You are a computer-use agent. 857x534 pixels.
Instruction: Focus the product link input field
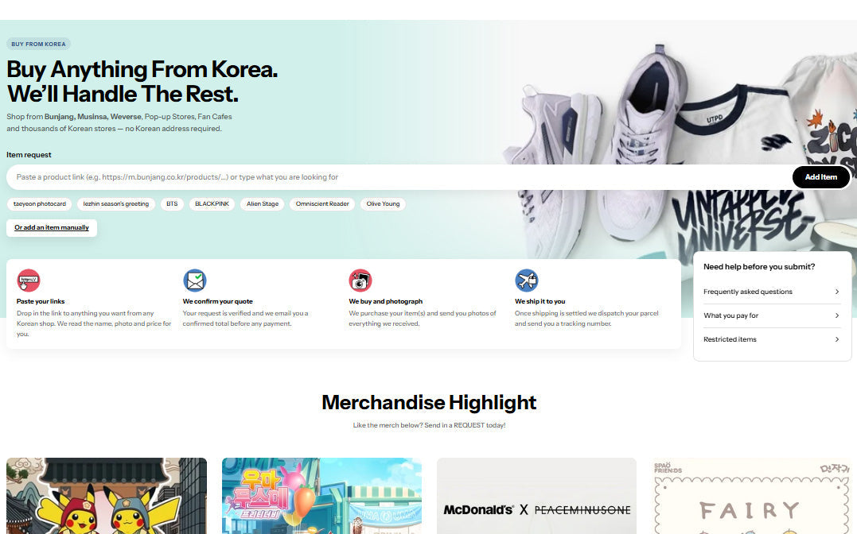(399, 177)
